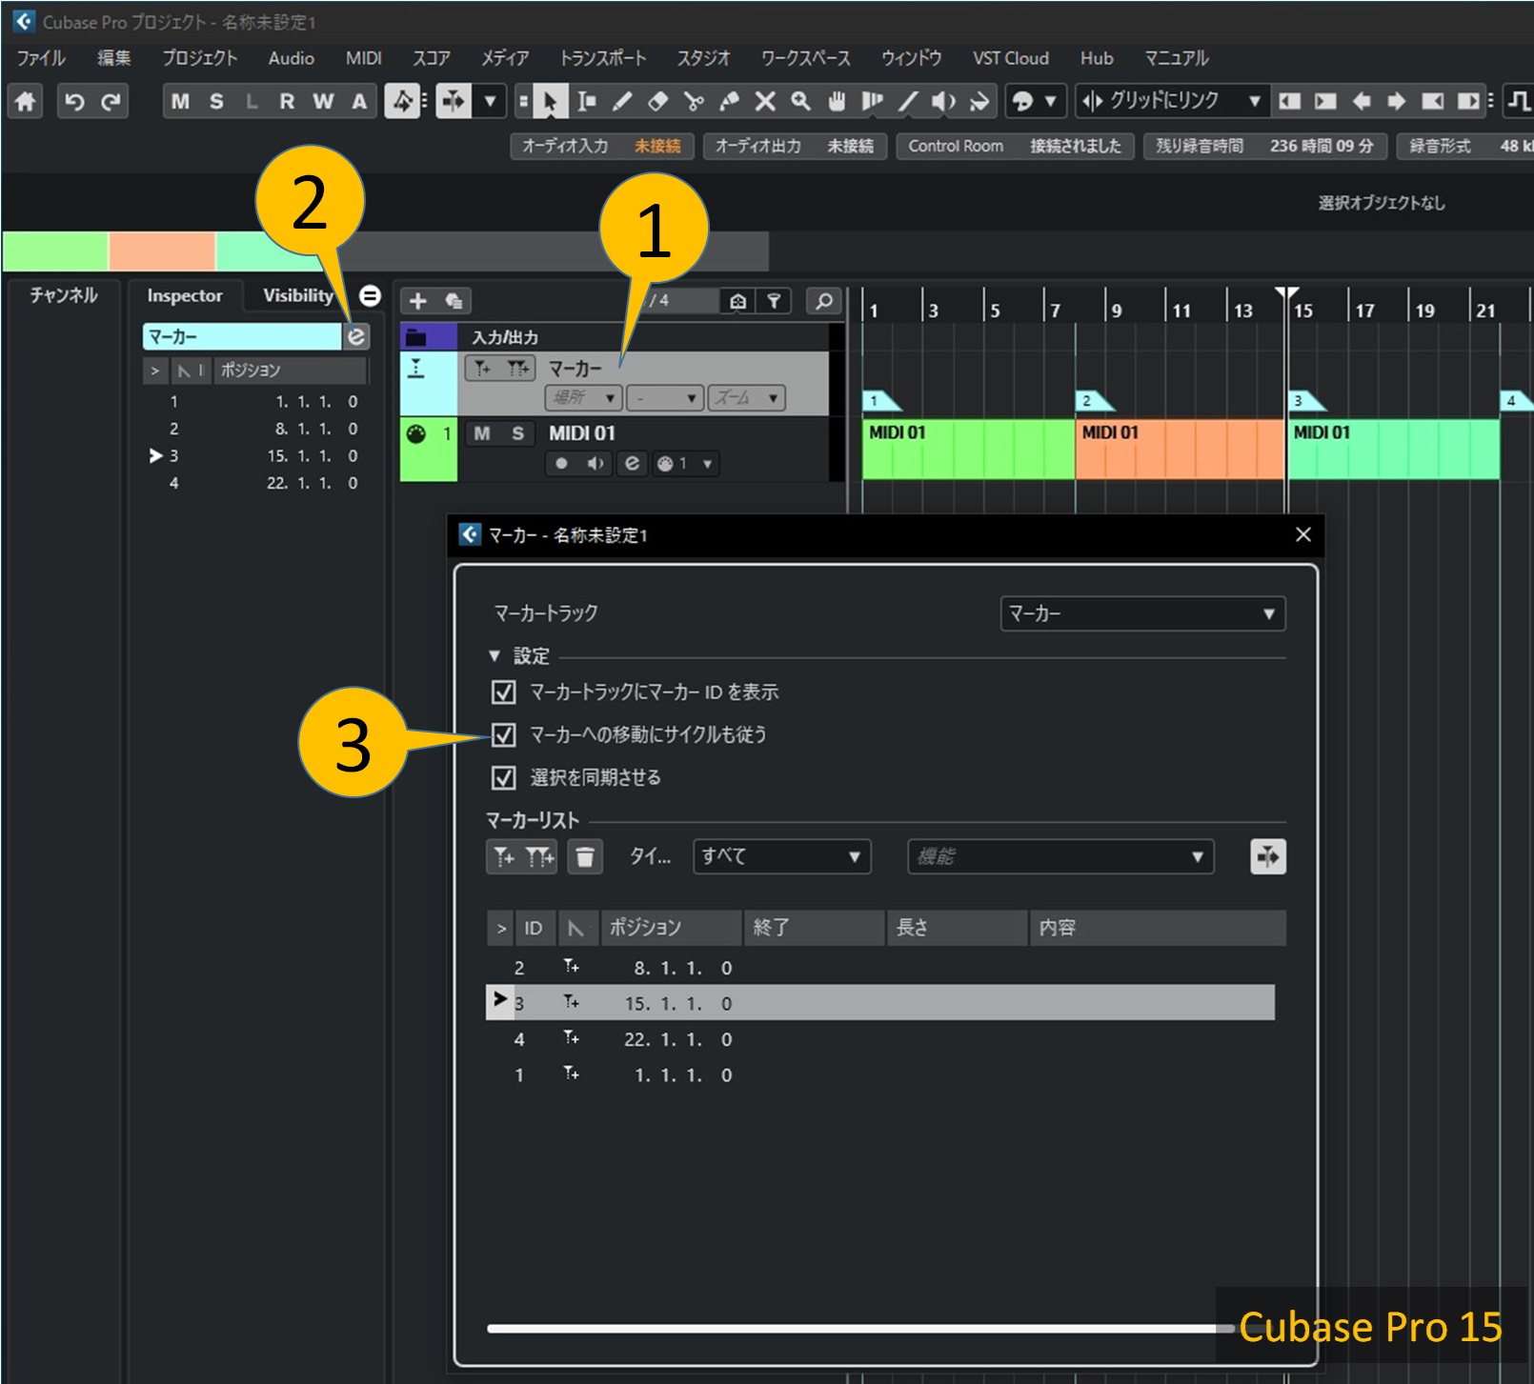Select the Eraser tool in toolbar
This screenshot has width=1534, height=1384.
point(657,101)
